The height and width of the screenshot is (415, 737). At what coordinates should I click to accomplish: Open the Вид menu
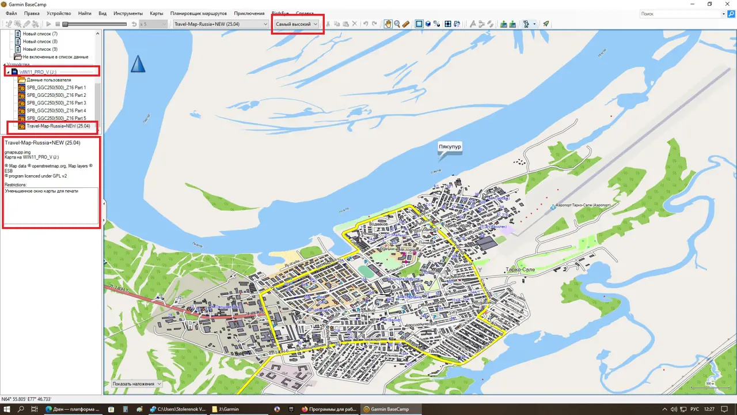(x=102, y=13)
